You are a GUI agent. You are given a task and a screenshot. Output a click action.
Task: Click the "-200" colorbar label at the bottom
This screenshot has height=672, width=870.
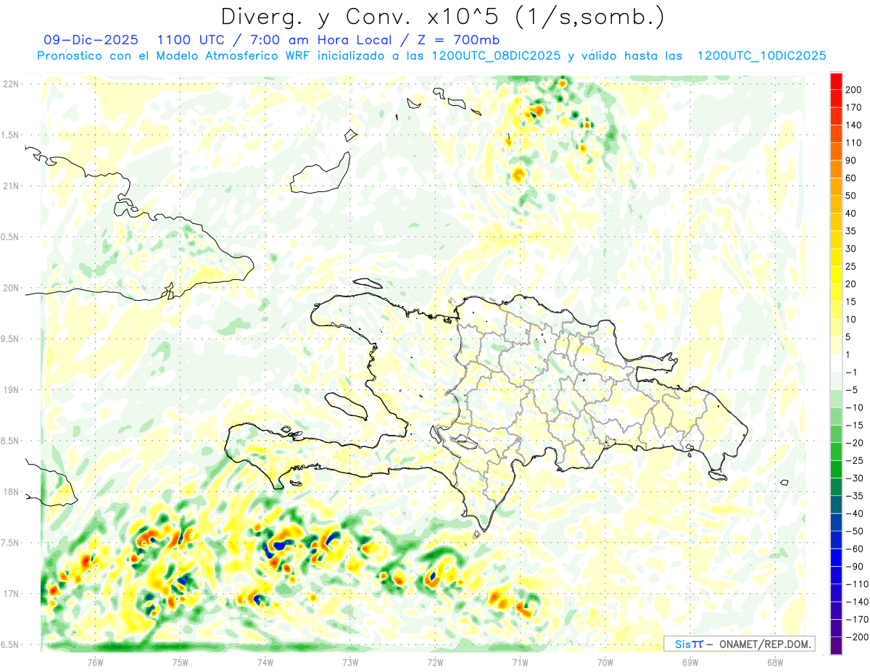(857, 637)
